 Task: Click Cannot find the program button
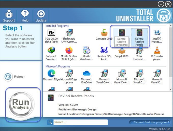[150, 122]
